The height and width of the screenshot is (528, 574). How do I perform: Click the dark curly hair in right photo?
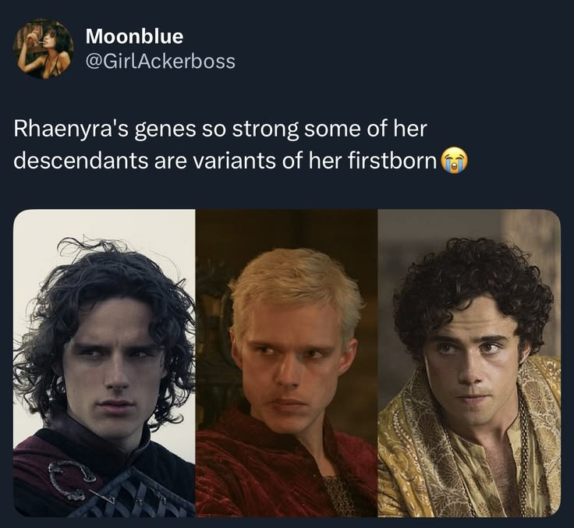473,278
